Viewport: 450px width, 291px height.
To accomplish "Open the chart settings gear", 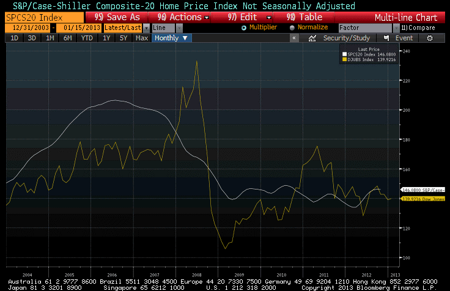I will coord(430,38).
